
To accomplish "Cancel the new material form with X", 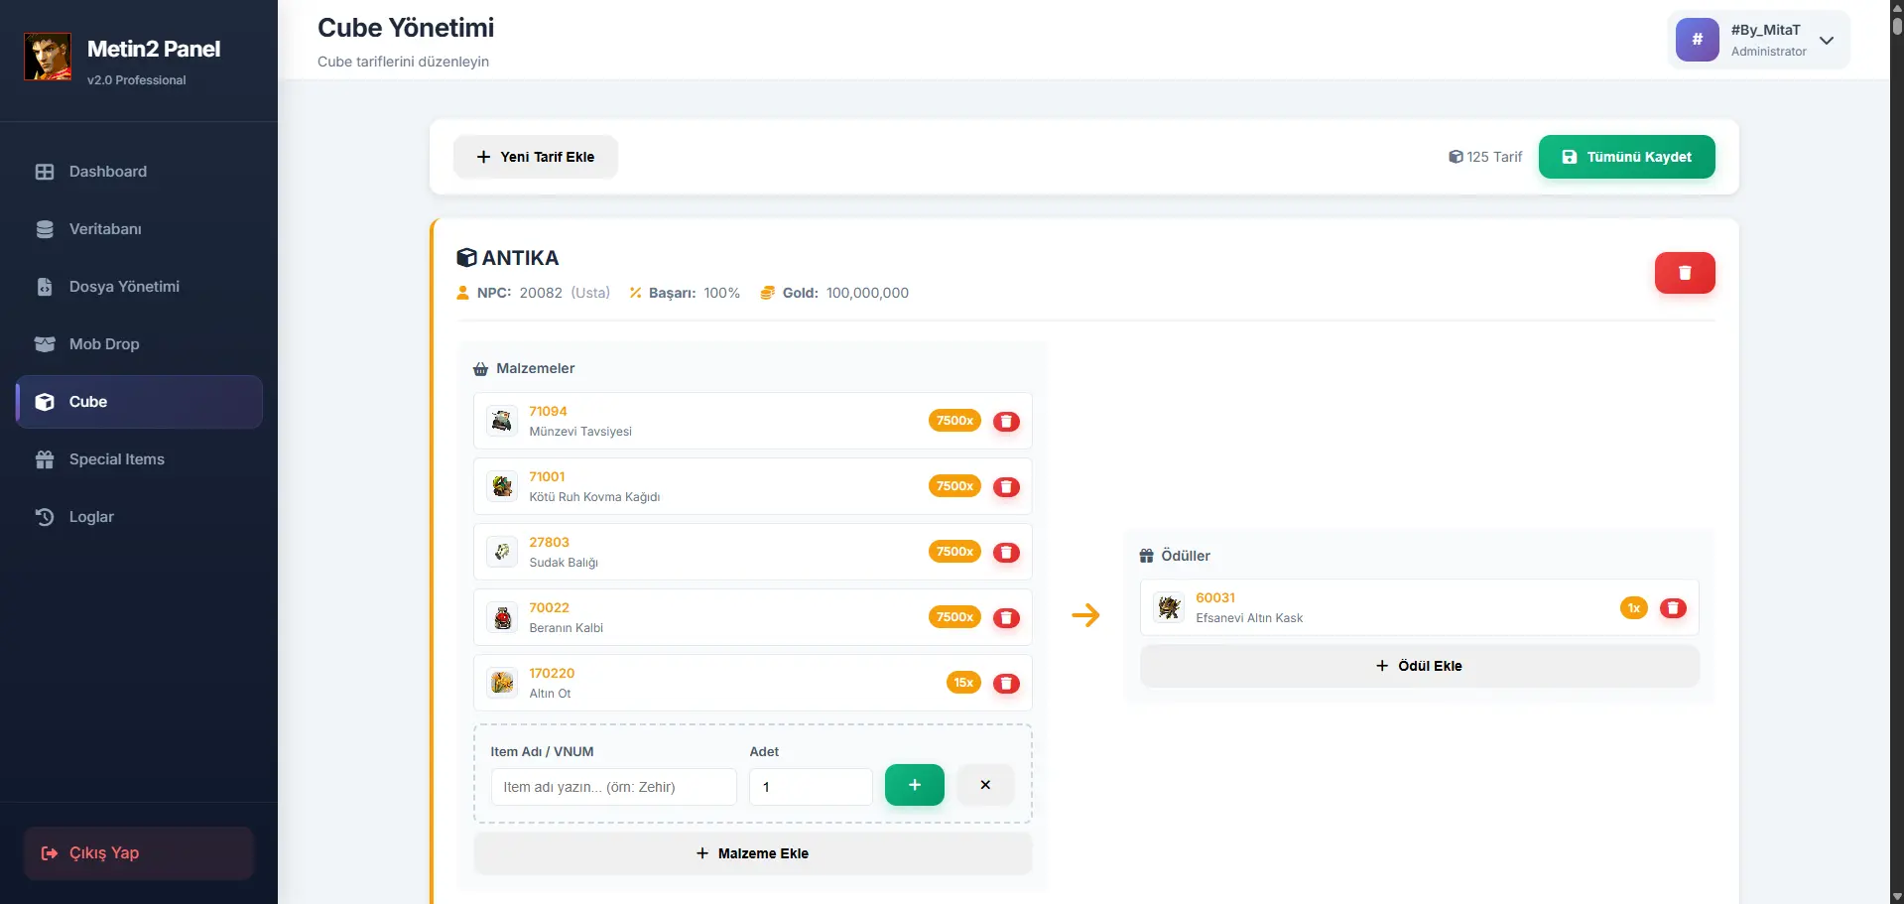I will coord(985,785).
